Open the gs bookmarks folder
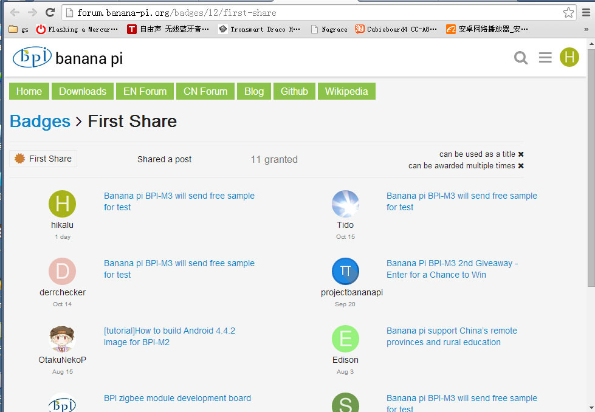The image size is (595, 412). 19,29
